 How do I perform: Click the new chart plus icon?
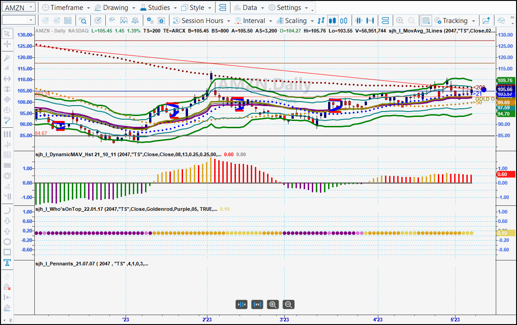[x=486, y=20]
